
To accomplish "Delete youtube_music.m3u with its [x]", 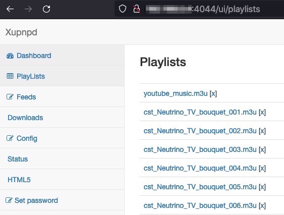I will pyautogui.click(x=213, y=94).
